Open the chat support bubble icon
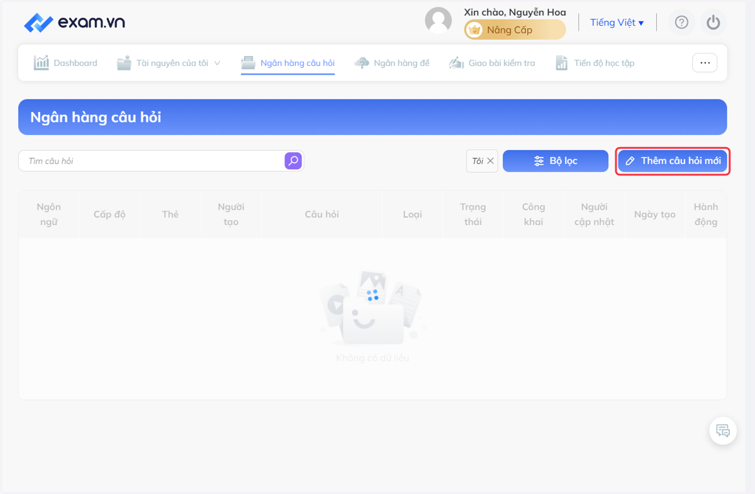 tap(723, 431)
